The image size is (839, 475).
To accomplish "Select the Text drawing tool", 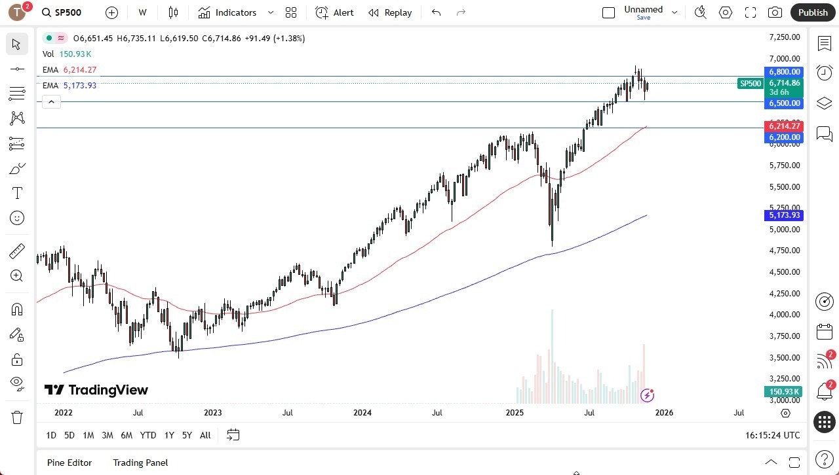I will tap(16, 192).
